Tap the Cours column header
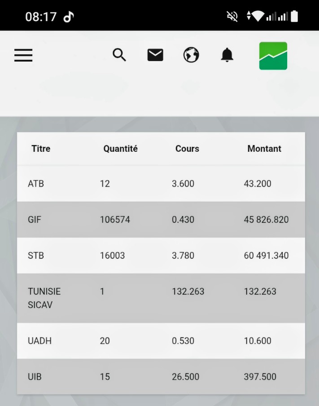319x406 pixels. [x=187, y=149]
